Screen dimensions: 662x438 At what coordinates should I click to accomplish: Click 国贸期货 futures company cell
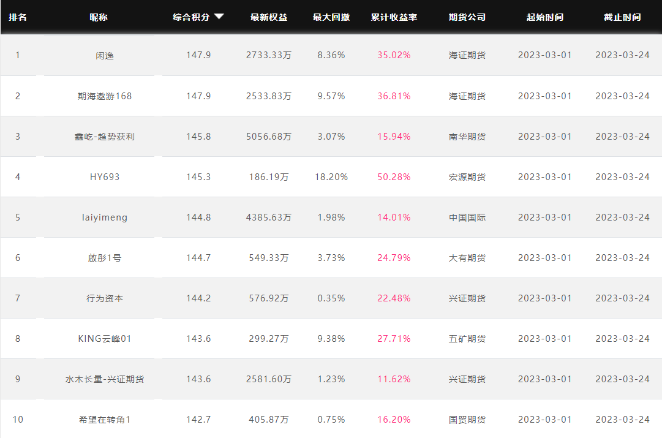point(467,420)
